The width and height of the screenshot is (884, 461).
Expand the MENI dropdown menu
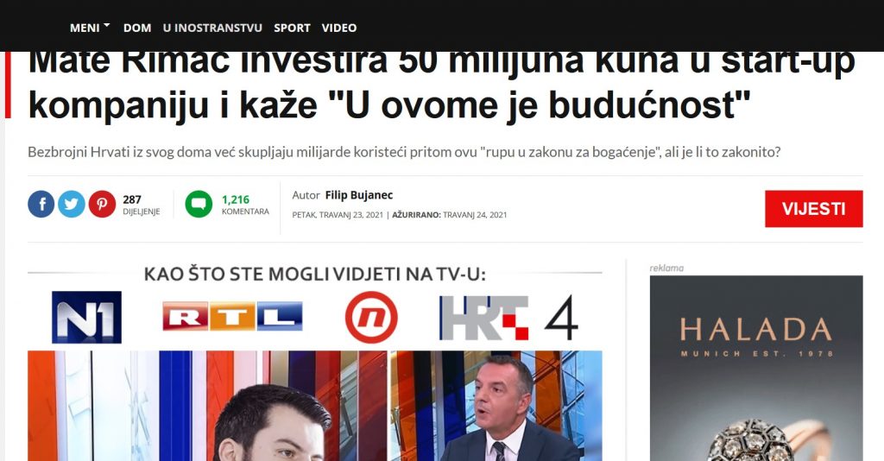(x=90, y=28)
